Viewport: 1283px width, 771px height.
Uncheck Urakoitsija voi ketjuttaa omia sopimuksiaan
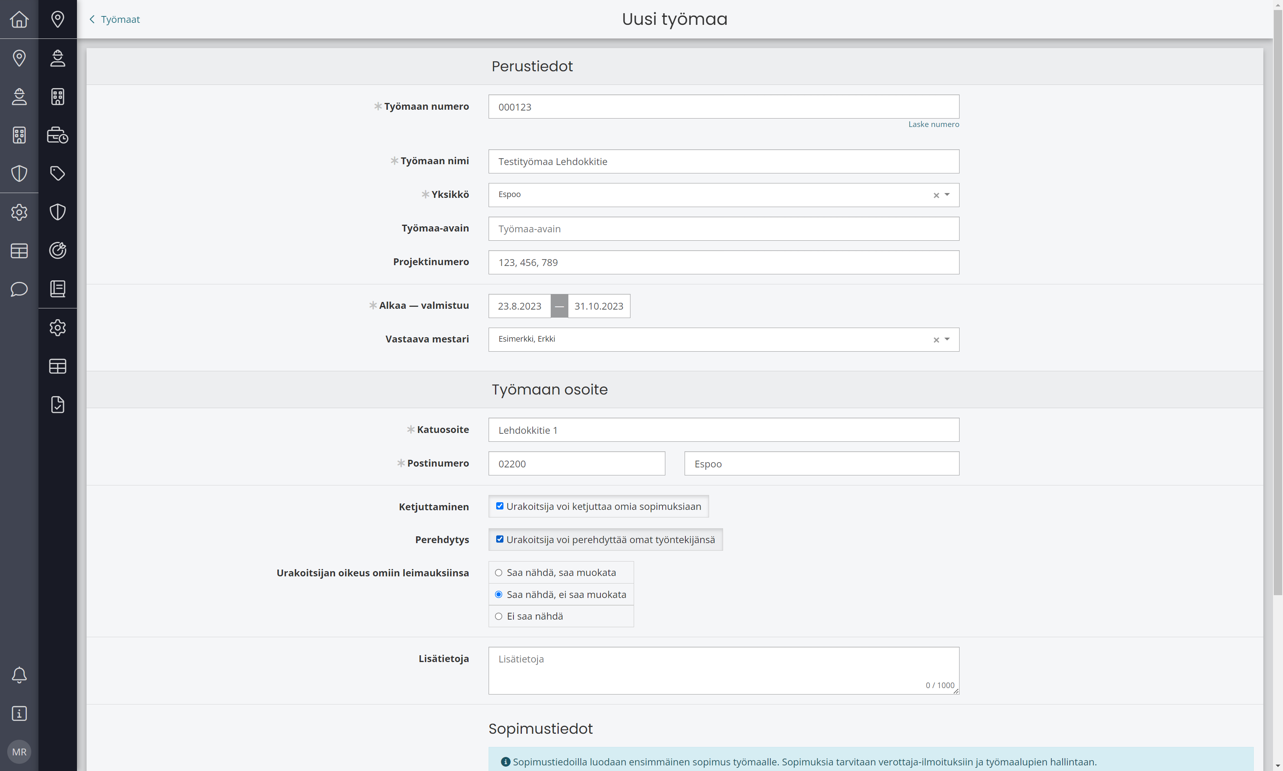(499, 506)
